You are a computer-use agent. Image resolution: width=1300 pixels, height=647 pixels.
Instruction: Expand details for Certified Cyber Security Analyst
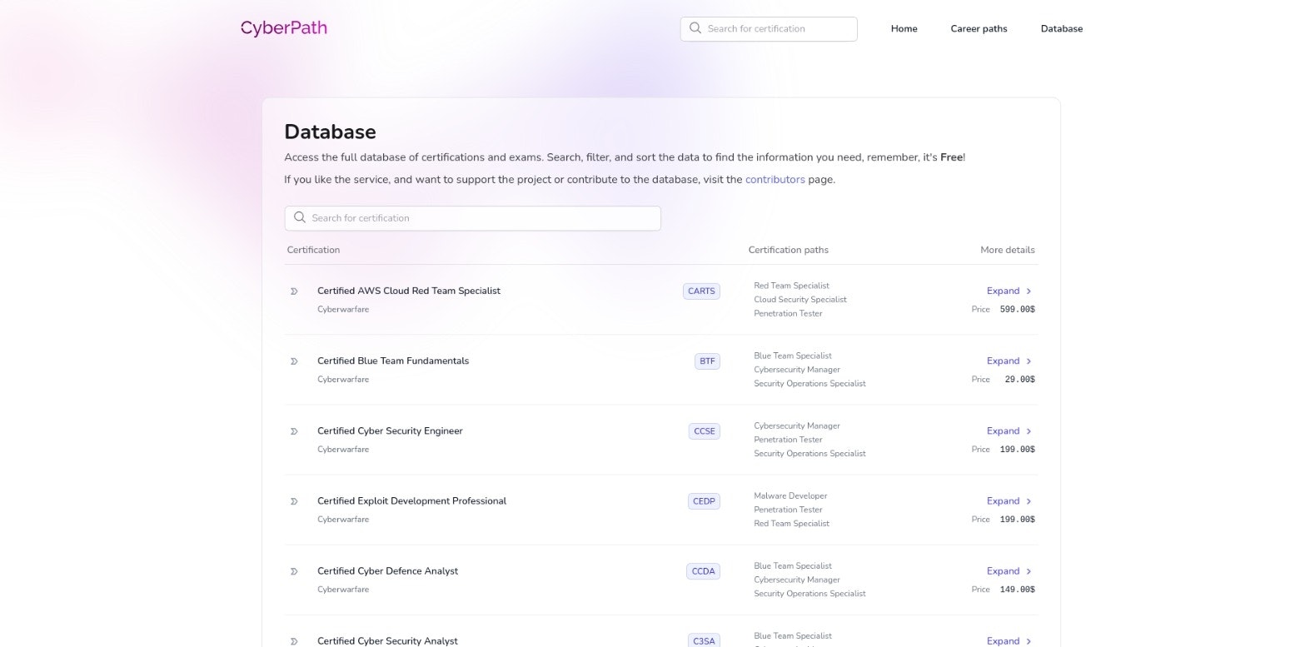(x=1009, y=641)
